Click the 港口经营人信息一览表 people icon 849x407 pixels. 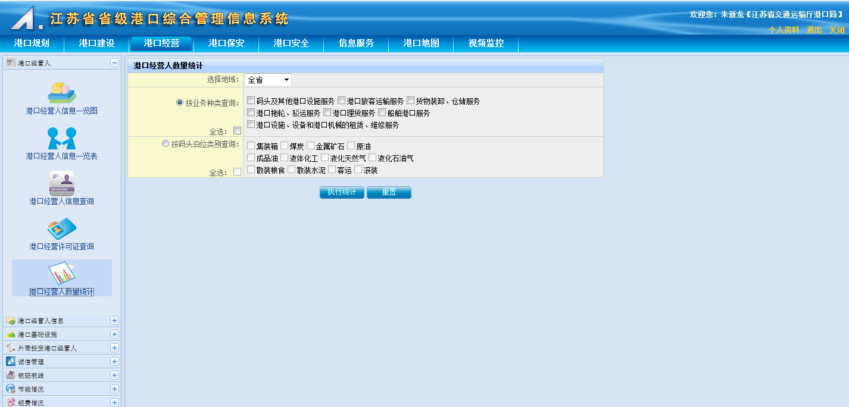coord(61,138)
